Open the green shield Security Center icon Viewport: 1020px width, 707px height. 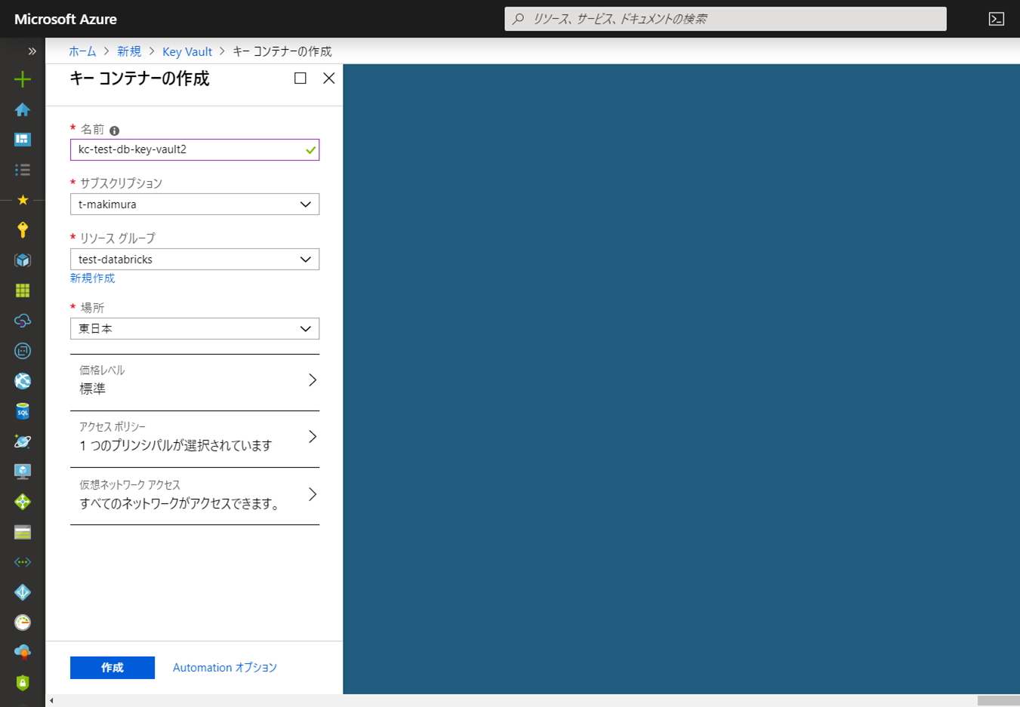click(x=23, y=683)
